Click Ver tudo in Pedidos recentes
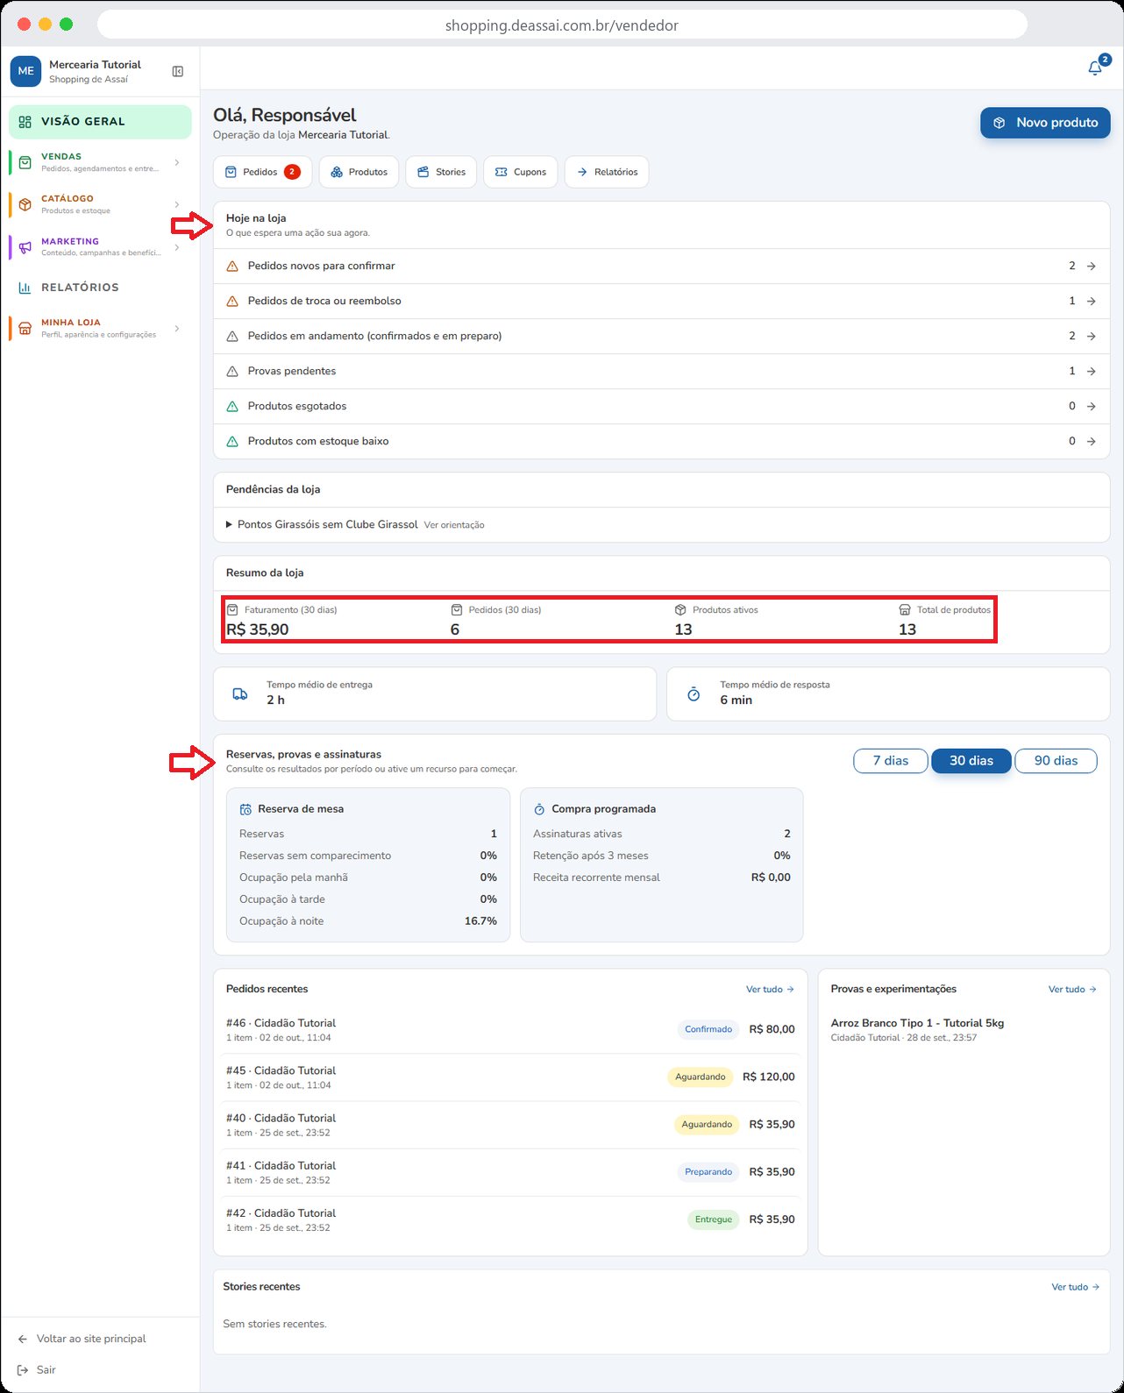 [x=770, y=989]
